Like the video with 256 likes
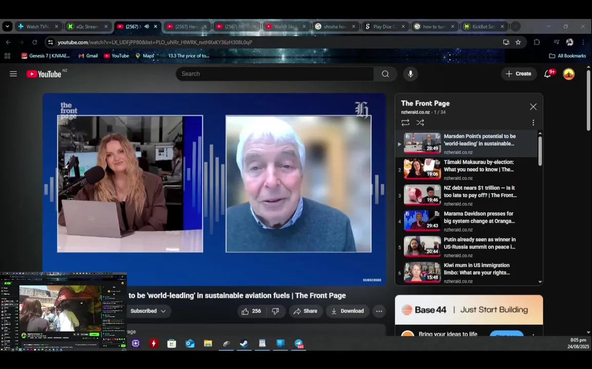The height and width of the screenshot is (369, 592). click(x=251, y=311)
